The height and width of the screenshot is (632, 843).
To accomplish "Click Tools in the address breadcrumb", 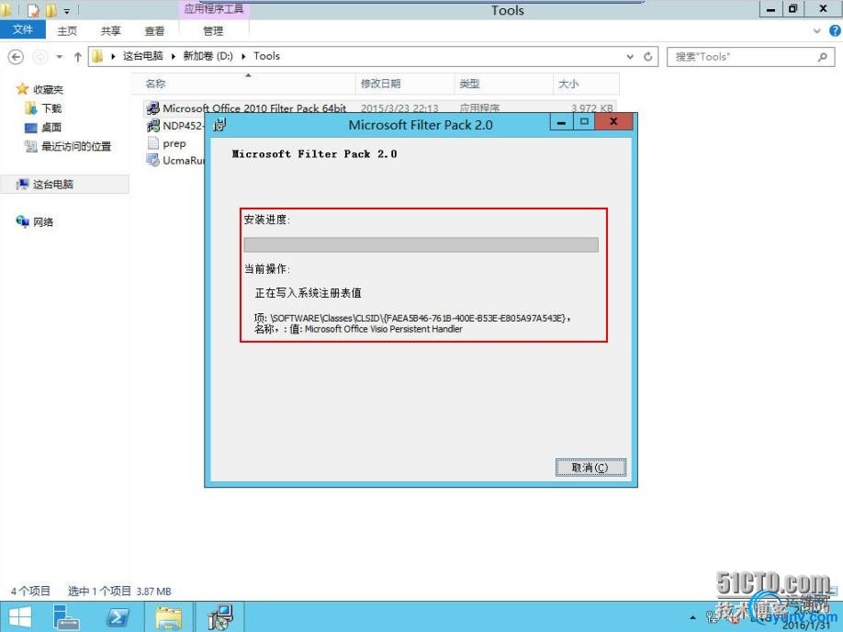I will coord(266,56).
